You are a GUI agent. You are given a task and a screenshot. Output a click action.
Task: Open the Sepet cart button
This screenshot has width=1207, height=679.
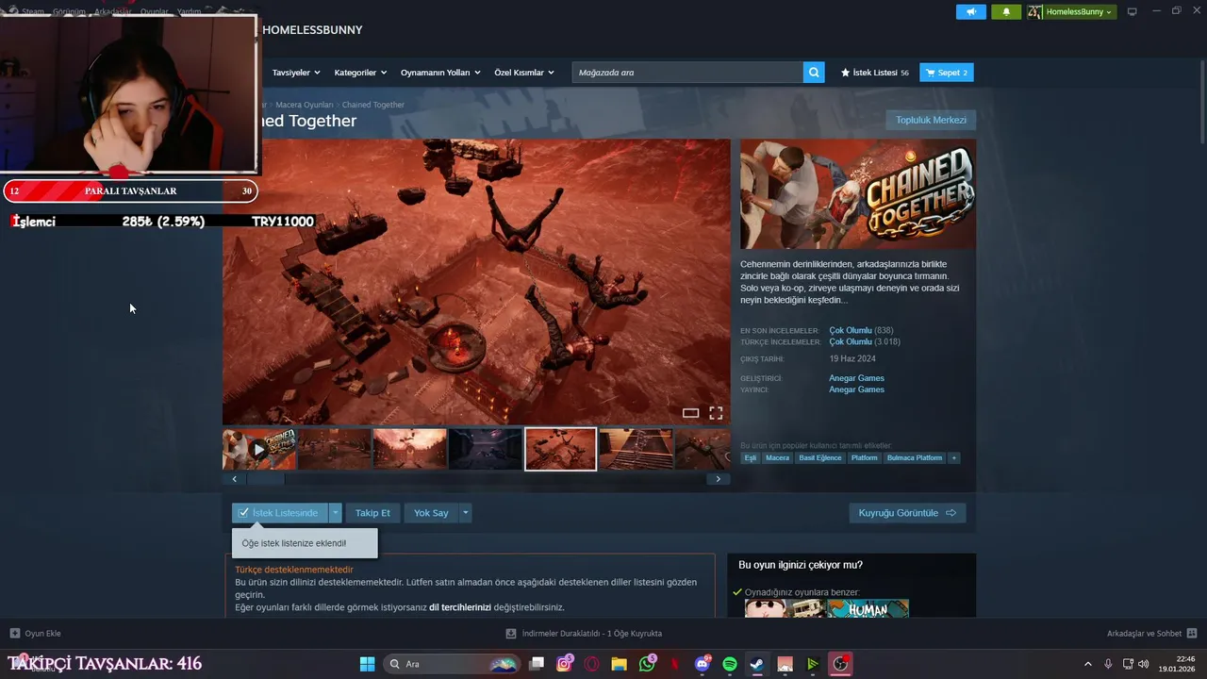point(947,73)
